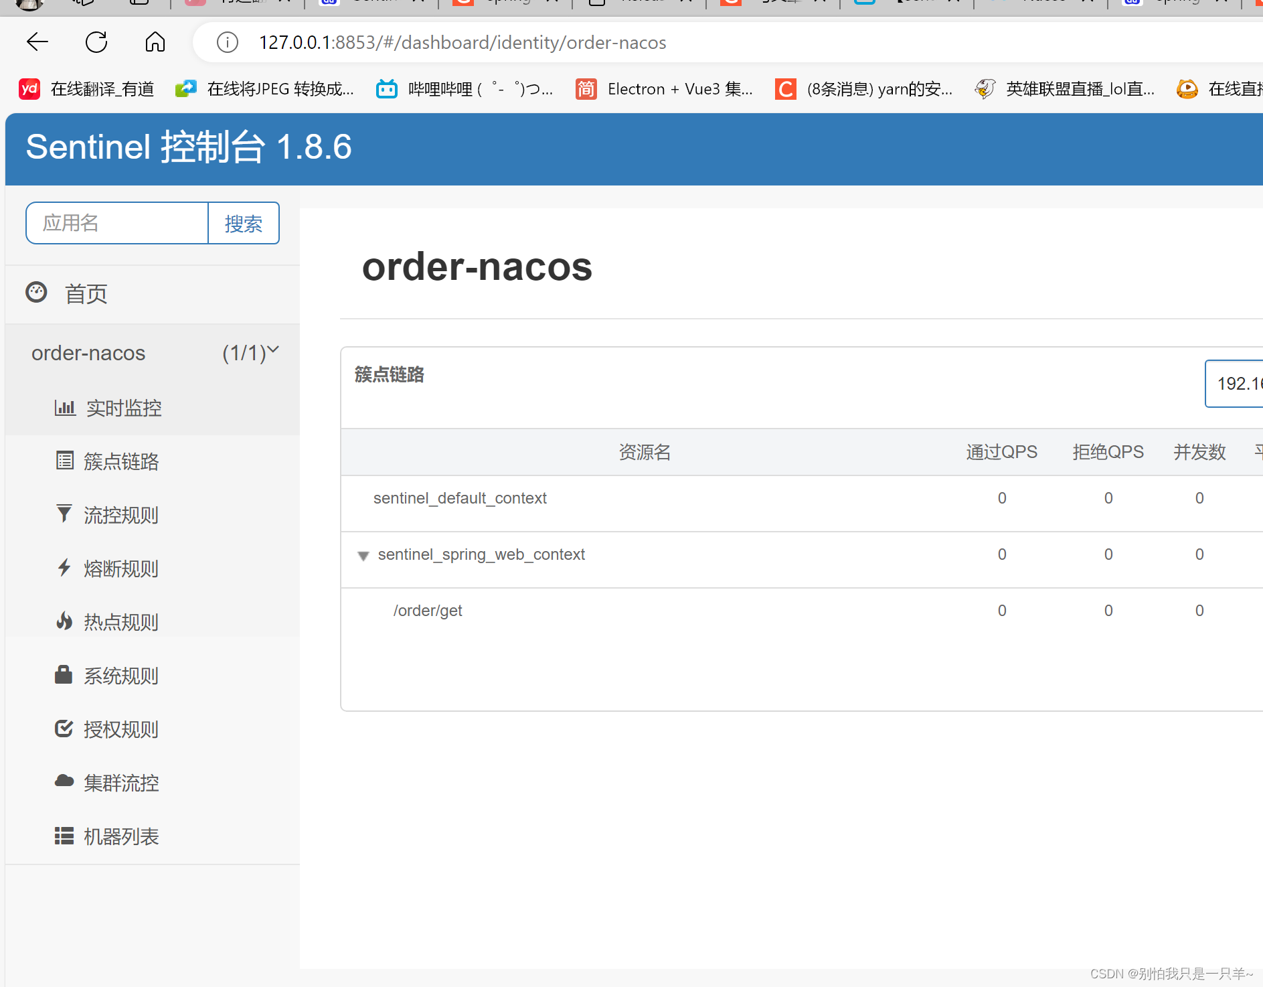Viewport: 1263px width, 987px height.
Task: Click the cloud icon for 集群流控
Action: click(x=64, y=781)
